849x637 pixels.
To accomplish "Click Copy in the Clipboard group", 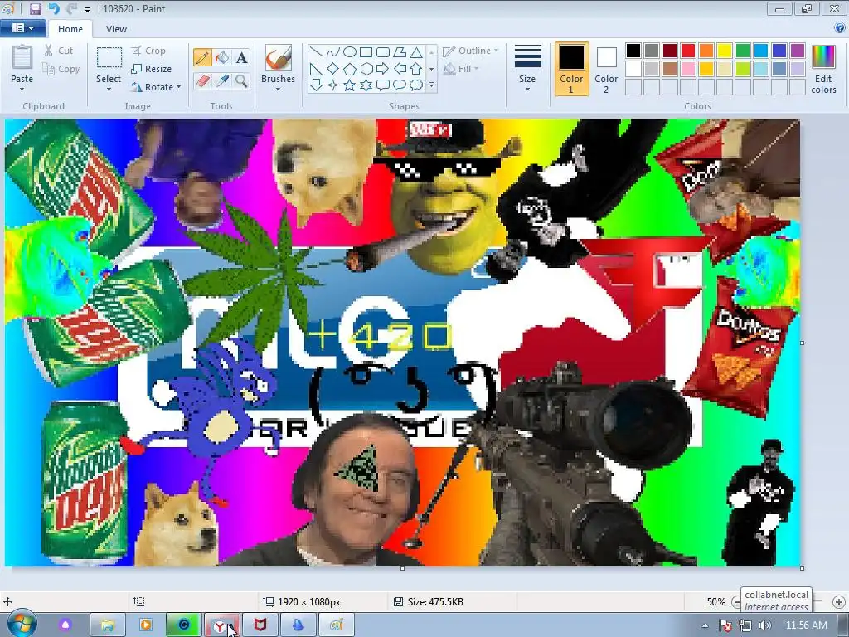I will [61, 70].
